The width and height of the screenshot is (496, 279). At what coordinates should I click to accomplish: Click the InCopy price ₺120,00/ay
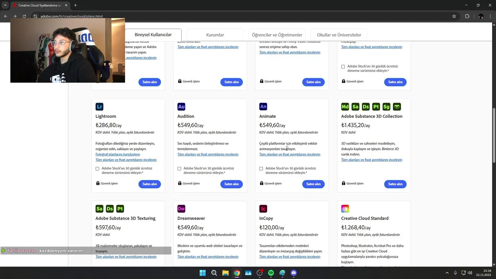coord(272,227)
